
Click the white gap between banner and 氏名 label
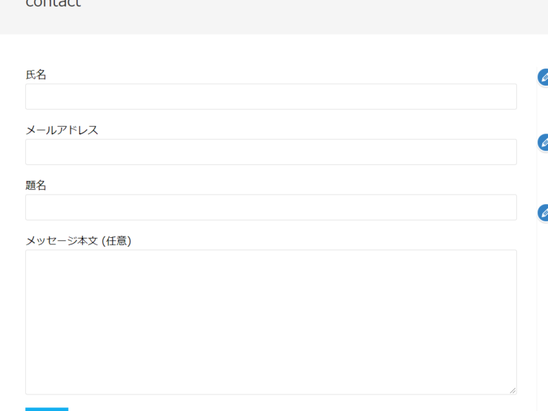(271, 51)
